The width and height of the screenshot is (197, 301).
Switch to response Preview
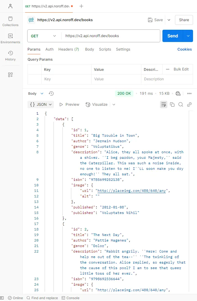pyautogui.click(x=69, y=105)
